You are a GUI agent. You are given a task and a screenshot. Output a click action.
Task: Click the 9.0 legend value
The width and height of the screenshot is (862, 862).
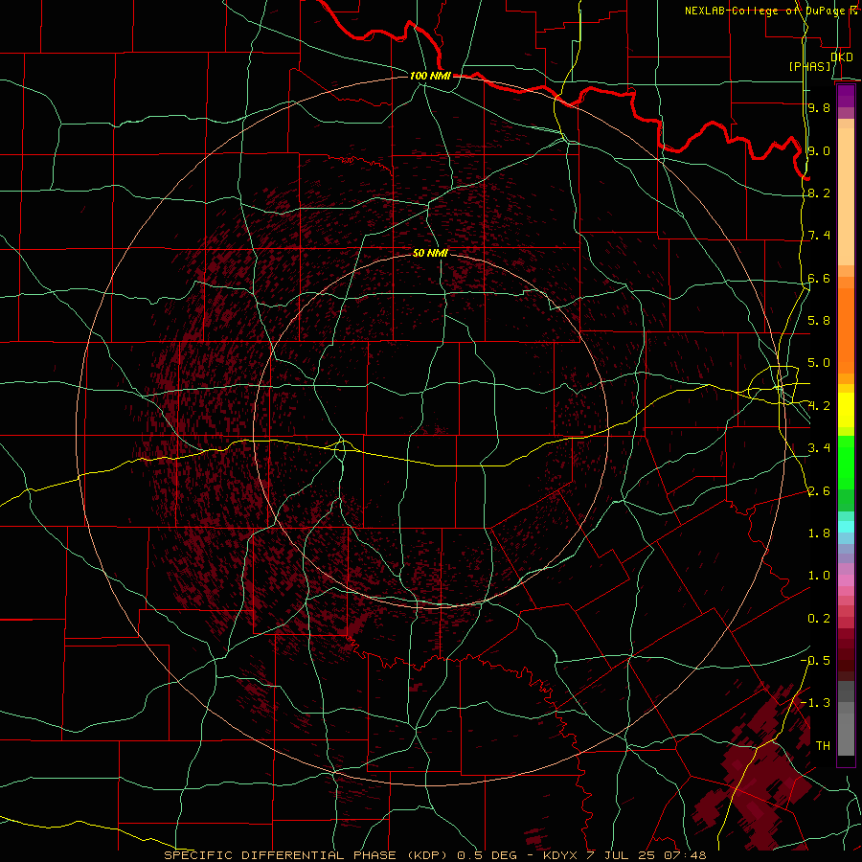point(819,150)
